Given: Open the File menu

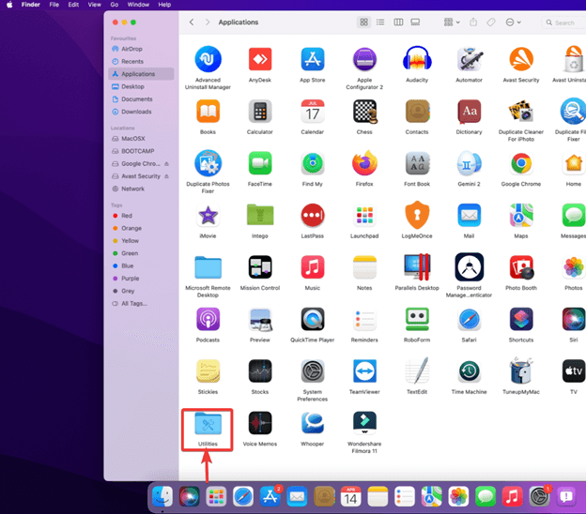Looking at the screenshot, I should [54, 5].
